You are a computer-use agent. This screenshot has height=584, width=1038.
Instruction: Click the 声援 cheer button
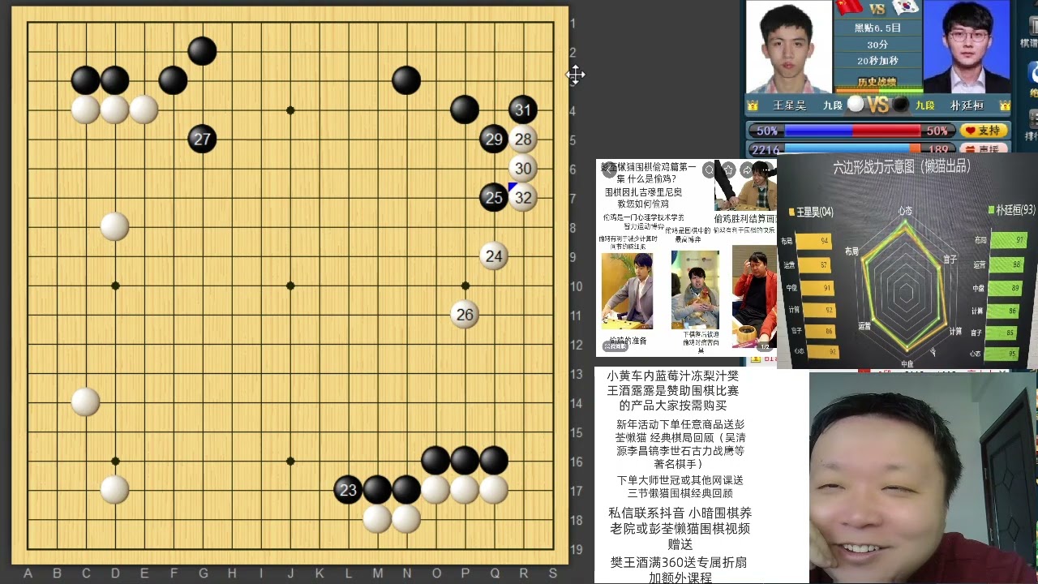(984, 148)
